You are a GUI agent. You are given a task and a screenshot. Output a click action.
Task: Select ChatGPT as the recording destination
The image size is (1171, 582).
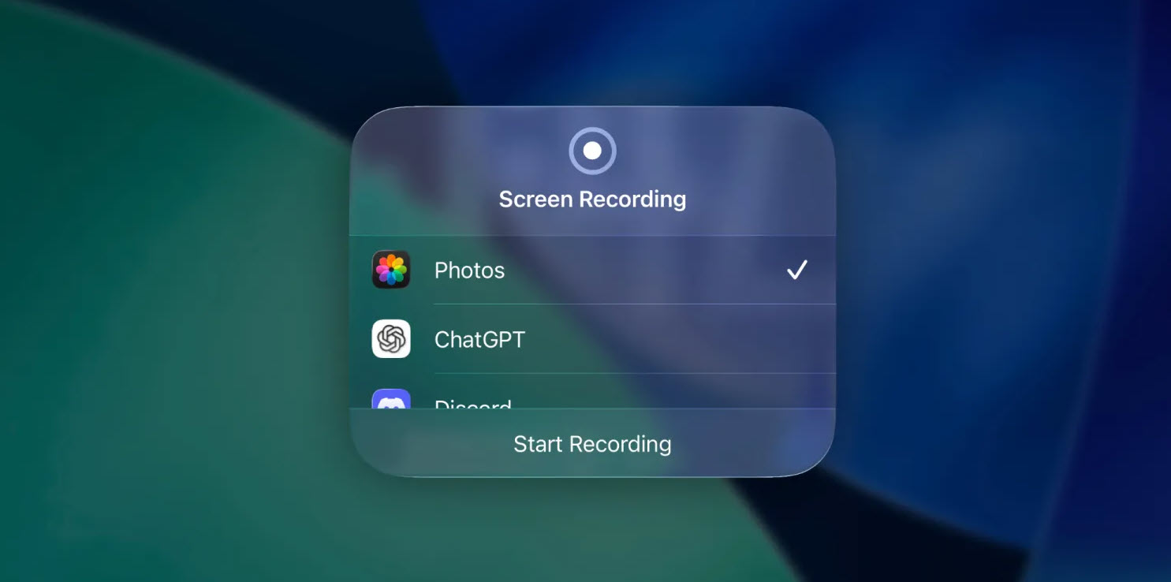592,339
